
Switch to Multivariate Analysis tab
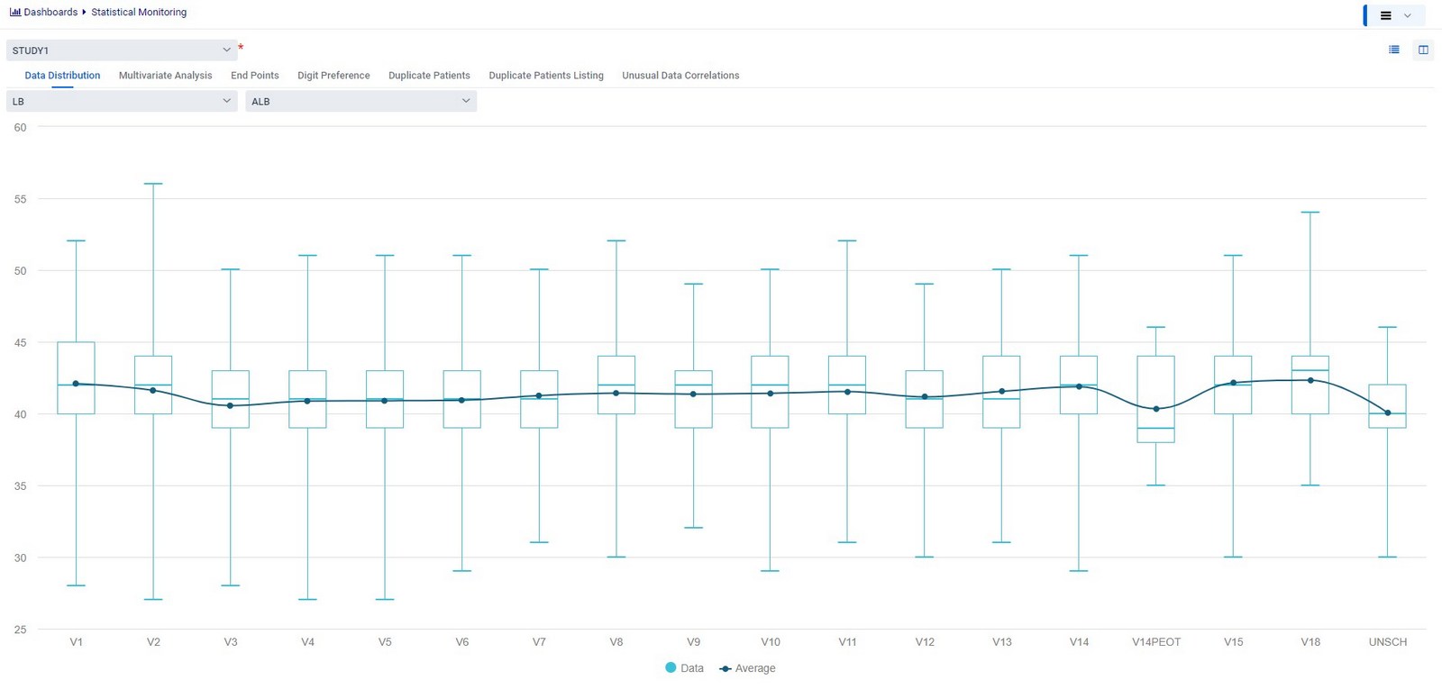tap(166, 76)
